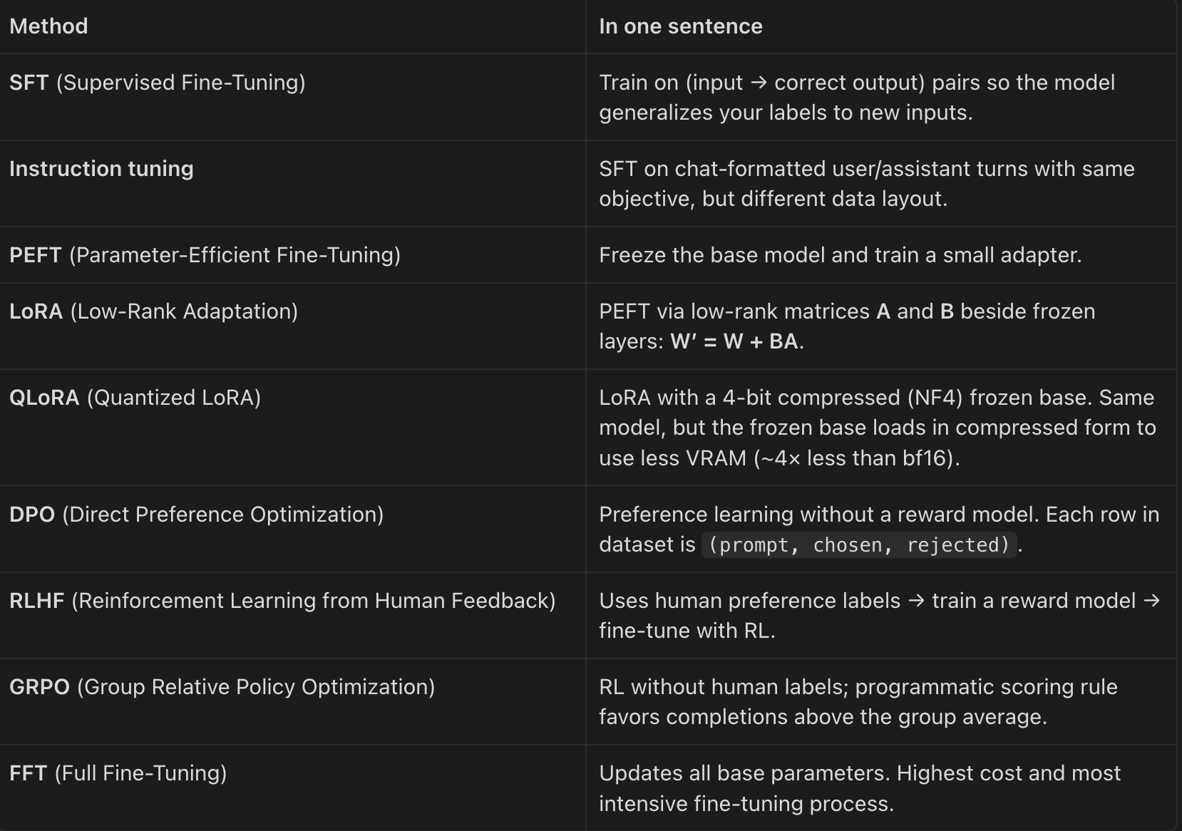Viewport: 1182px width, 831px height.
Task: Click the Method column header
Action: [48, 26]
